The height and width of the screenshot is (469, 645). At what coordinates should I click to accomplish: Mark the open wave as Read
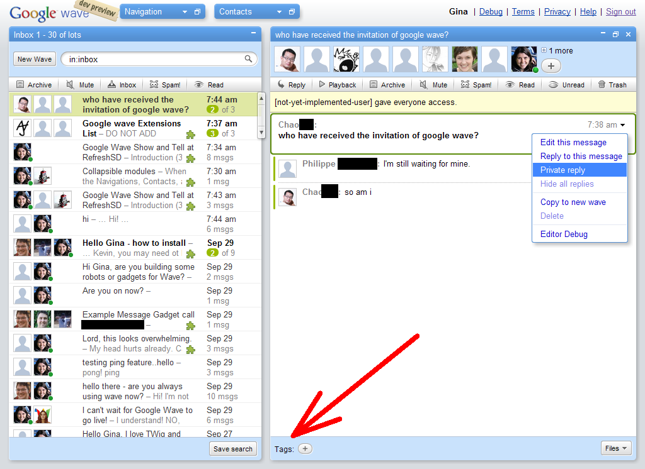521,85
